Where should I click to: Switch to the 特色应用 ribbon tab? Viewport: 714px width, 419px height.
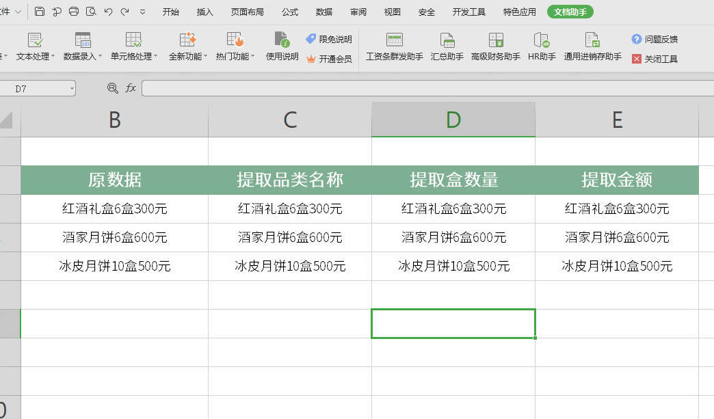click(x=520, y=12)
